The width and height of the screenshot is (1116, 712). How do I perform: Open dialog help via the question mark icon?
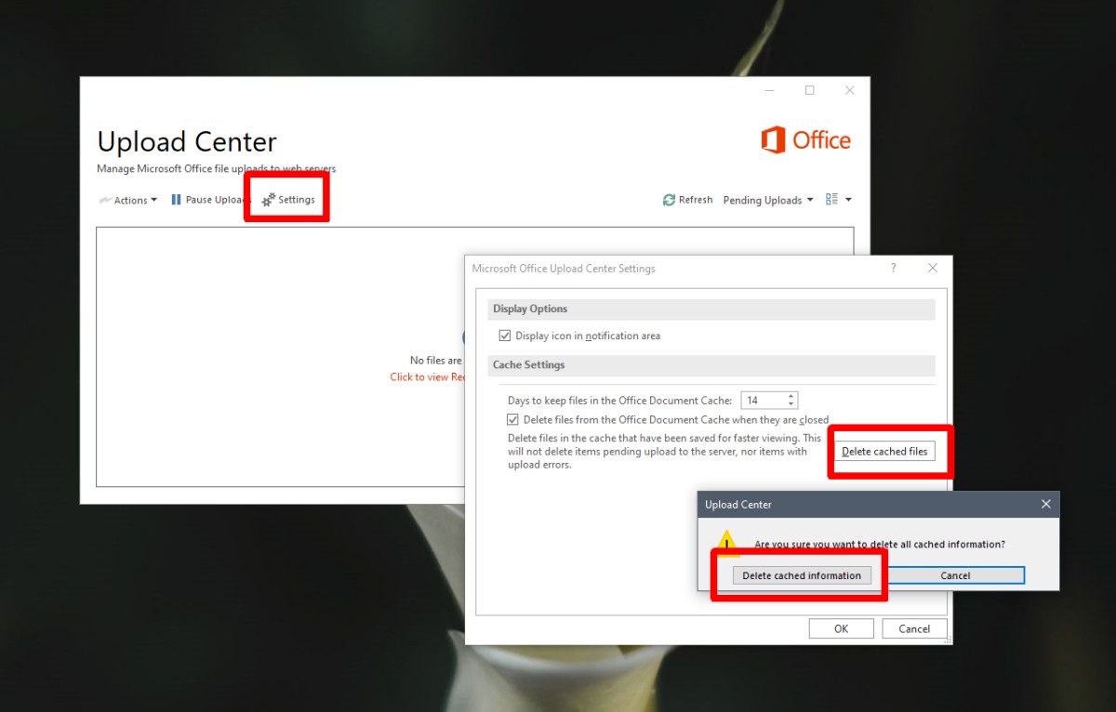pyautogui.click(x=893, y=268)
